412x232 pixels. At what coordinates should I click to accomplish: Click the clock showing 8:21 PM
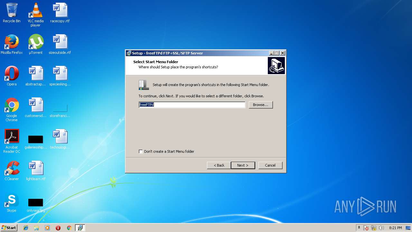395,228
